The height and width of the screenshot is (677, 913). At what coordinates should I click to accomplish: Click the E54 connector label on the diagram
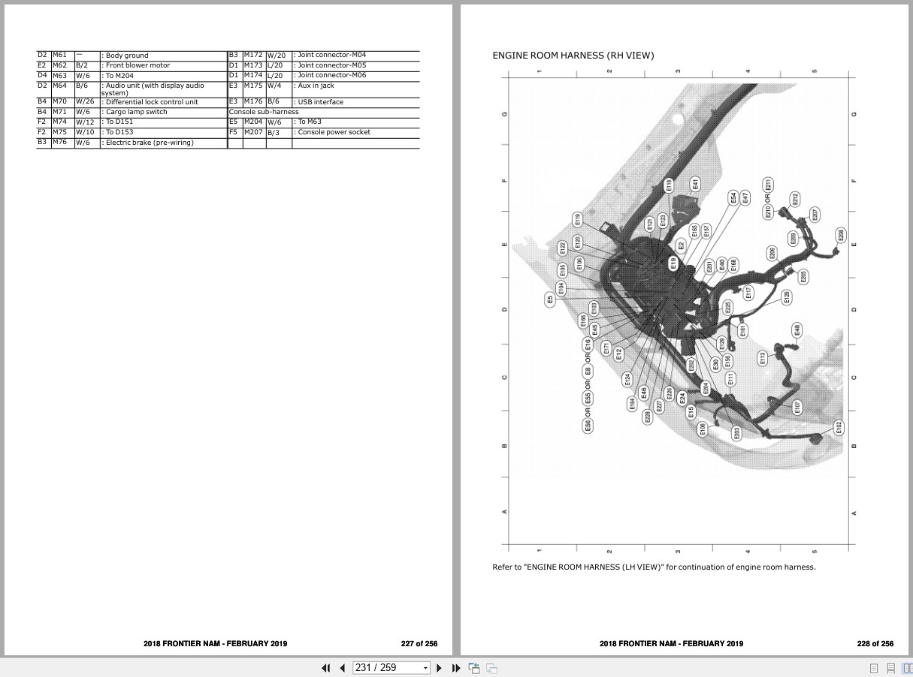click(x=733, y=198)
